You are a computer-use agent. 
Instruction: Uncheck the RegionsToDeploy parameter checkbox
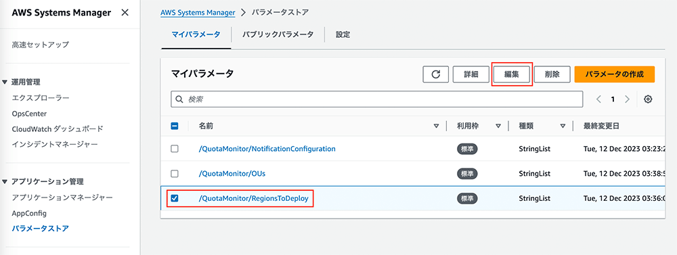(175, 198)
